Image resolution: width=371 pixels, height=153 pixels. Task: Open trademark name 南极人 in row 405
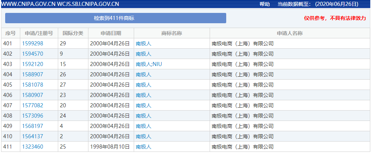coord(144,84)
